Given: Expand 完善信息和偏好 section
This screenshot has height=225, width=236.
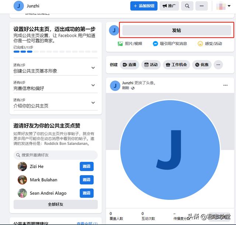Looking at the screenshot, I should click(x=56, y=85).
